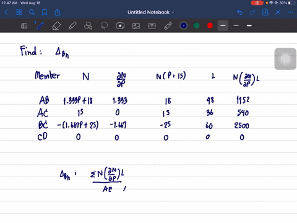Tap the clock showing 12:47 AM
Image resolution: width=297 pixels, height=223 pixels.
[x=9, y=3]
